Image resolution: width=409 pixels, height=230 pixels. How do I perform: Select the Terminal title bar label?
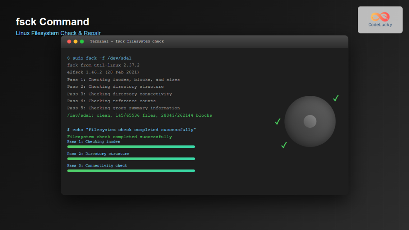128,41
